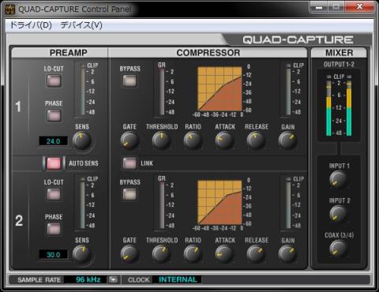Close the QUAD-CAPTURE Control Panel window
379x292 pixels.
[x=359, y=7]
